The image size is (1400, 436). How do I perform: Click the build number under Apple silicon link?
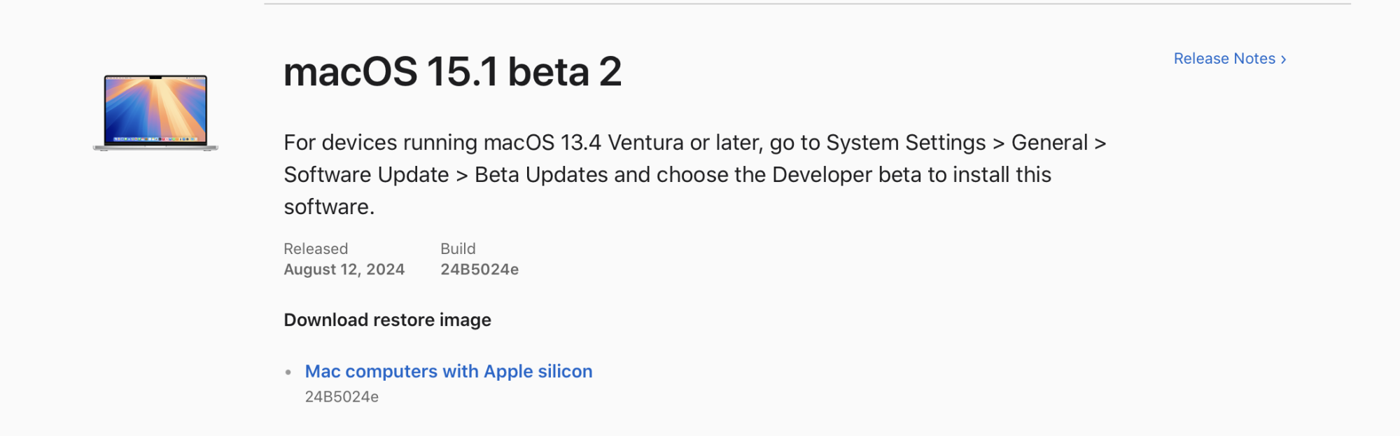[x=342, y=397]
